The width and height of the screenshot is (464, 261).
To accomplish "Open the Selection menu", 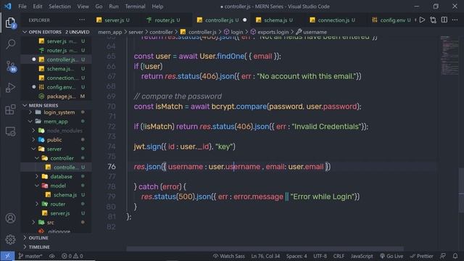I will click(x=59, y=7).
